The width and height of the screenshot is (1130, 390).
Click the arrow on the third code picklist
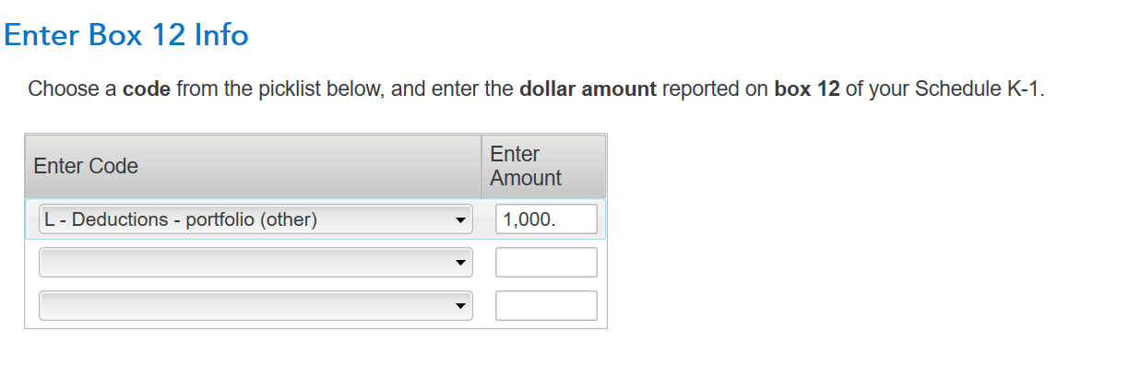click(459, 307)
